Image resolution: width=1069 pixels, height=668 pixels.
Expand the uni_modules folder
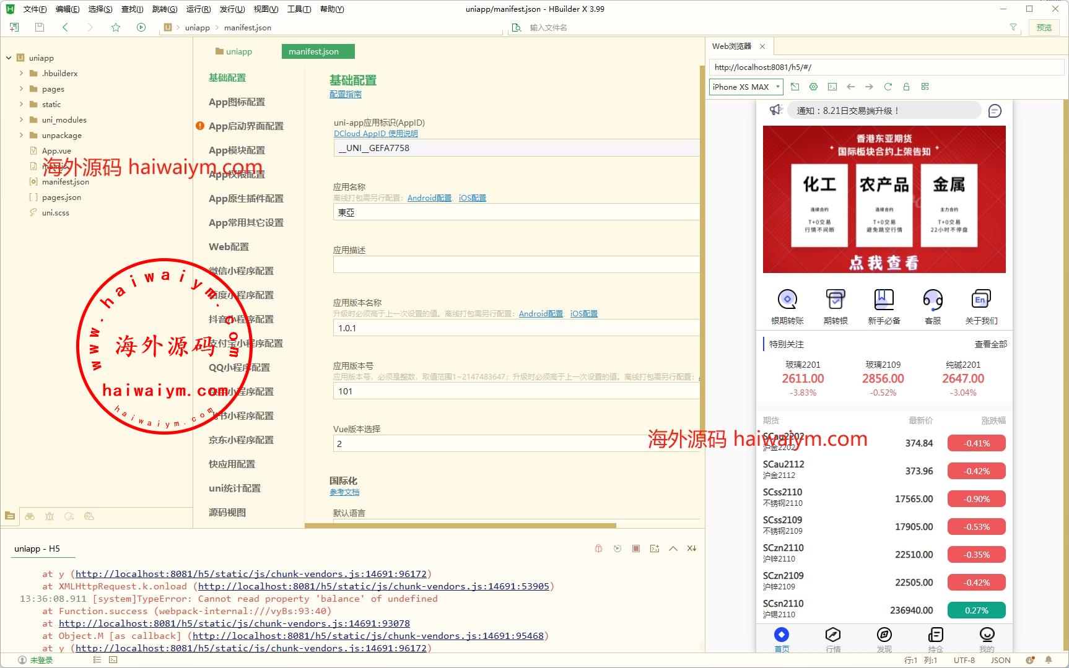click(x=22, y=119)
